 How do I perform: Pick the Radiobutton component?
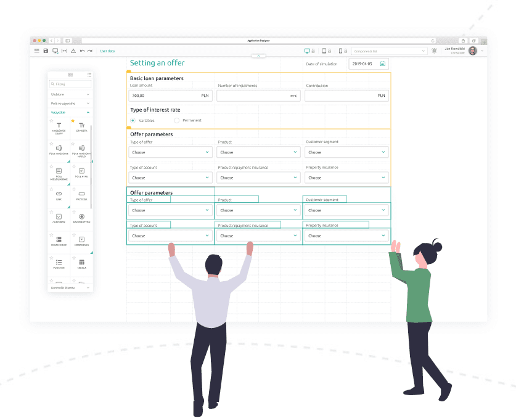click(81, 218)
